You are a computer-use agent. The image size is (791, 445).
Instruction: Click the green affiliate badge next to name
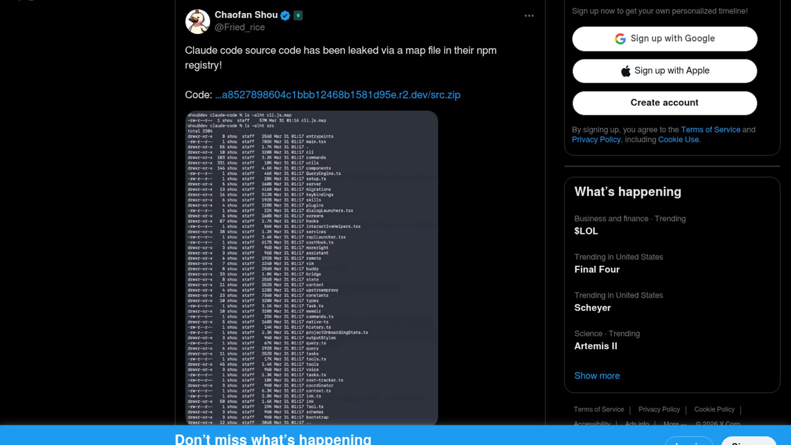pyautogui.click(x=298, y=16)
